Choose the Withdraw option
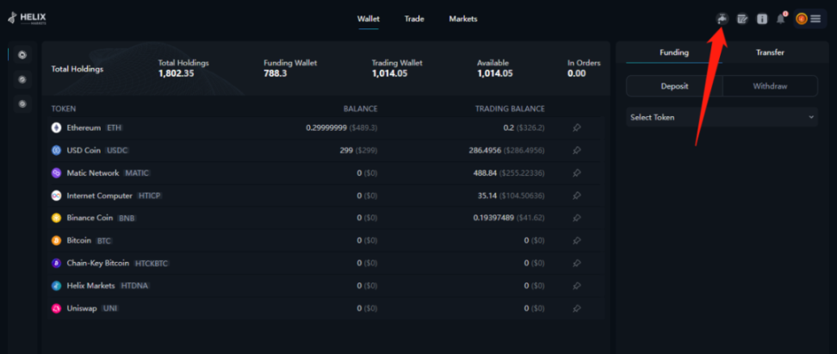This screenshot has height=354, width=837. click(771, 86)
